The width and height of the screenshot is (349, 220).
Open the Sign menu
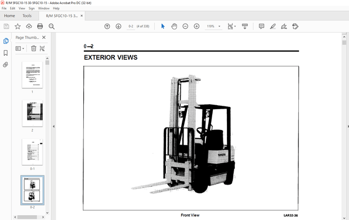pyautogui.click(x=32, y=8)
